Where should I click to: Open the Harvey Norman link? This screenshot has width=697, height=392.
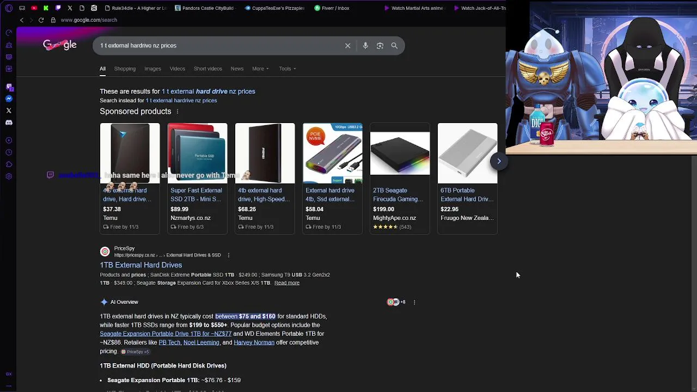pos(254,342)
